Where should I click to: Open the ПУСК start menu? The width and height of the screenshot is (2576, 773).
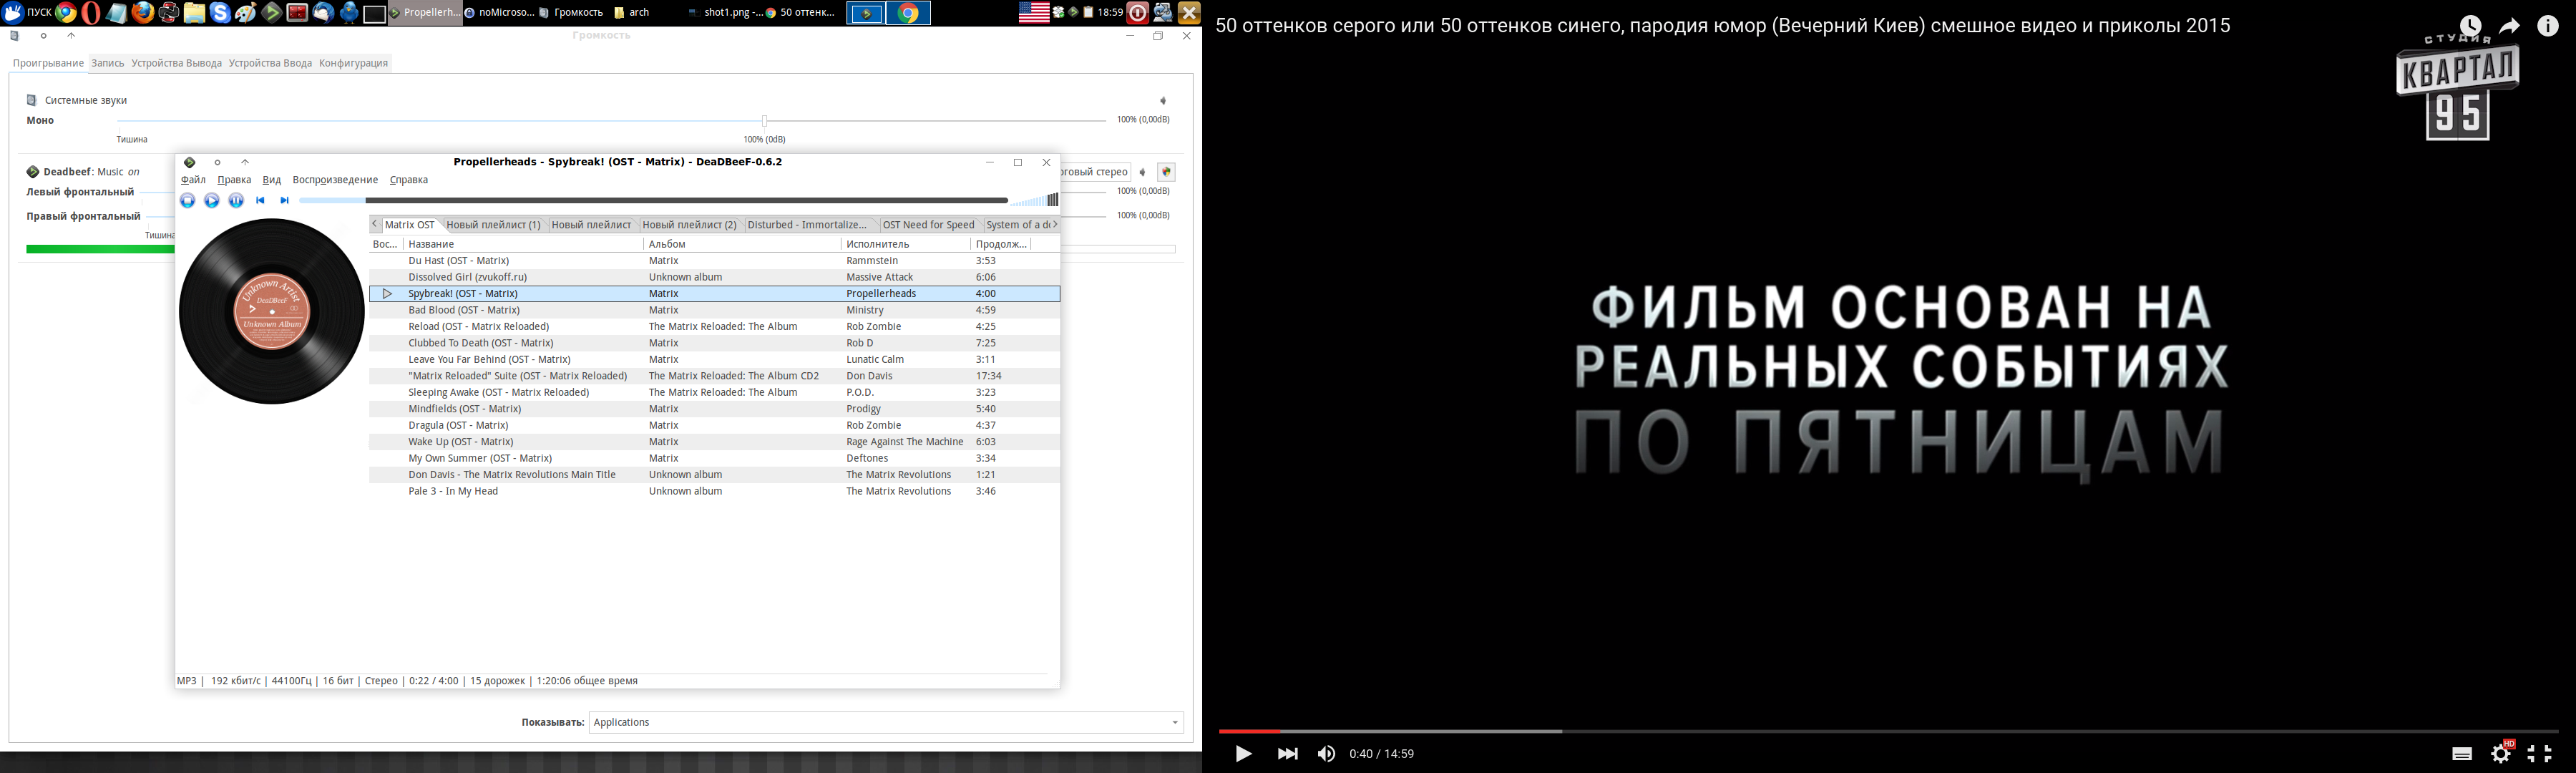[x=27, y=13]
